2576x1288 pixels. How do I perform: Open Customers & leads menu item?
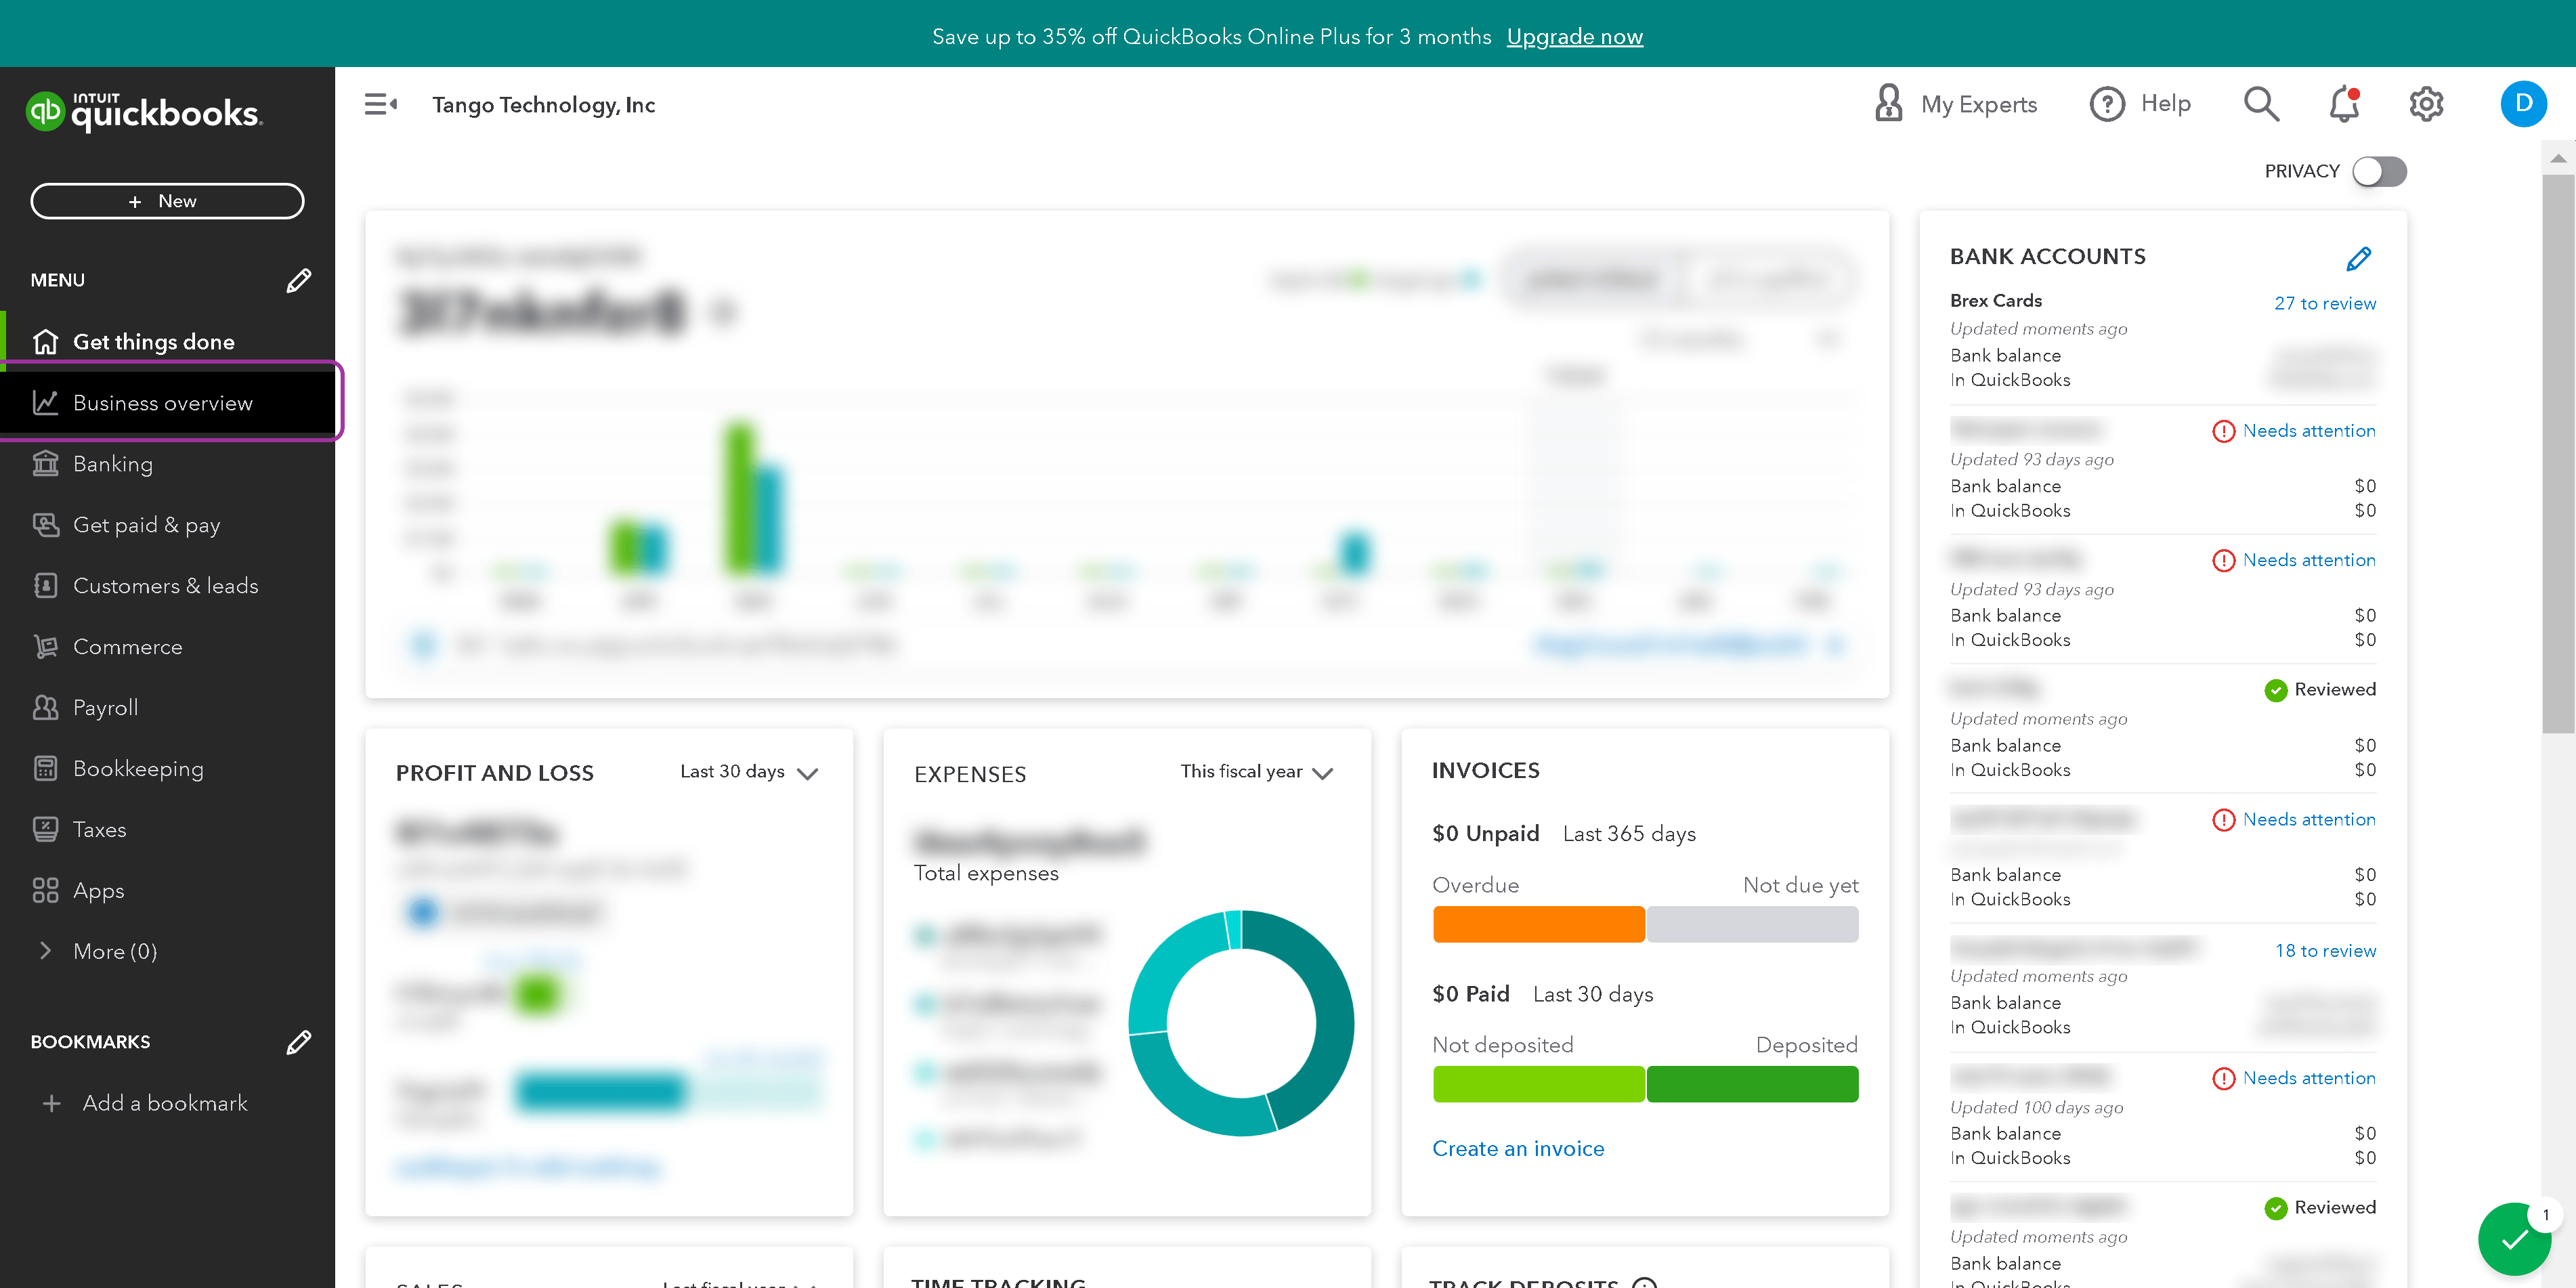(168, 585)
